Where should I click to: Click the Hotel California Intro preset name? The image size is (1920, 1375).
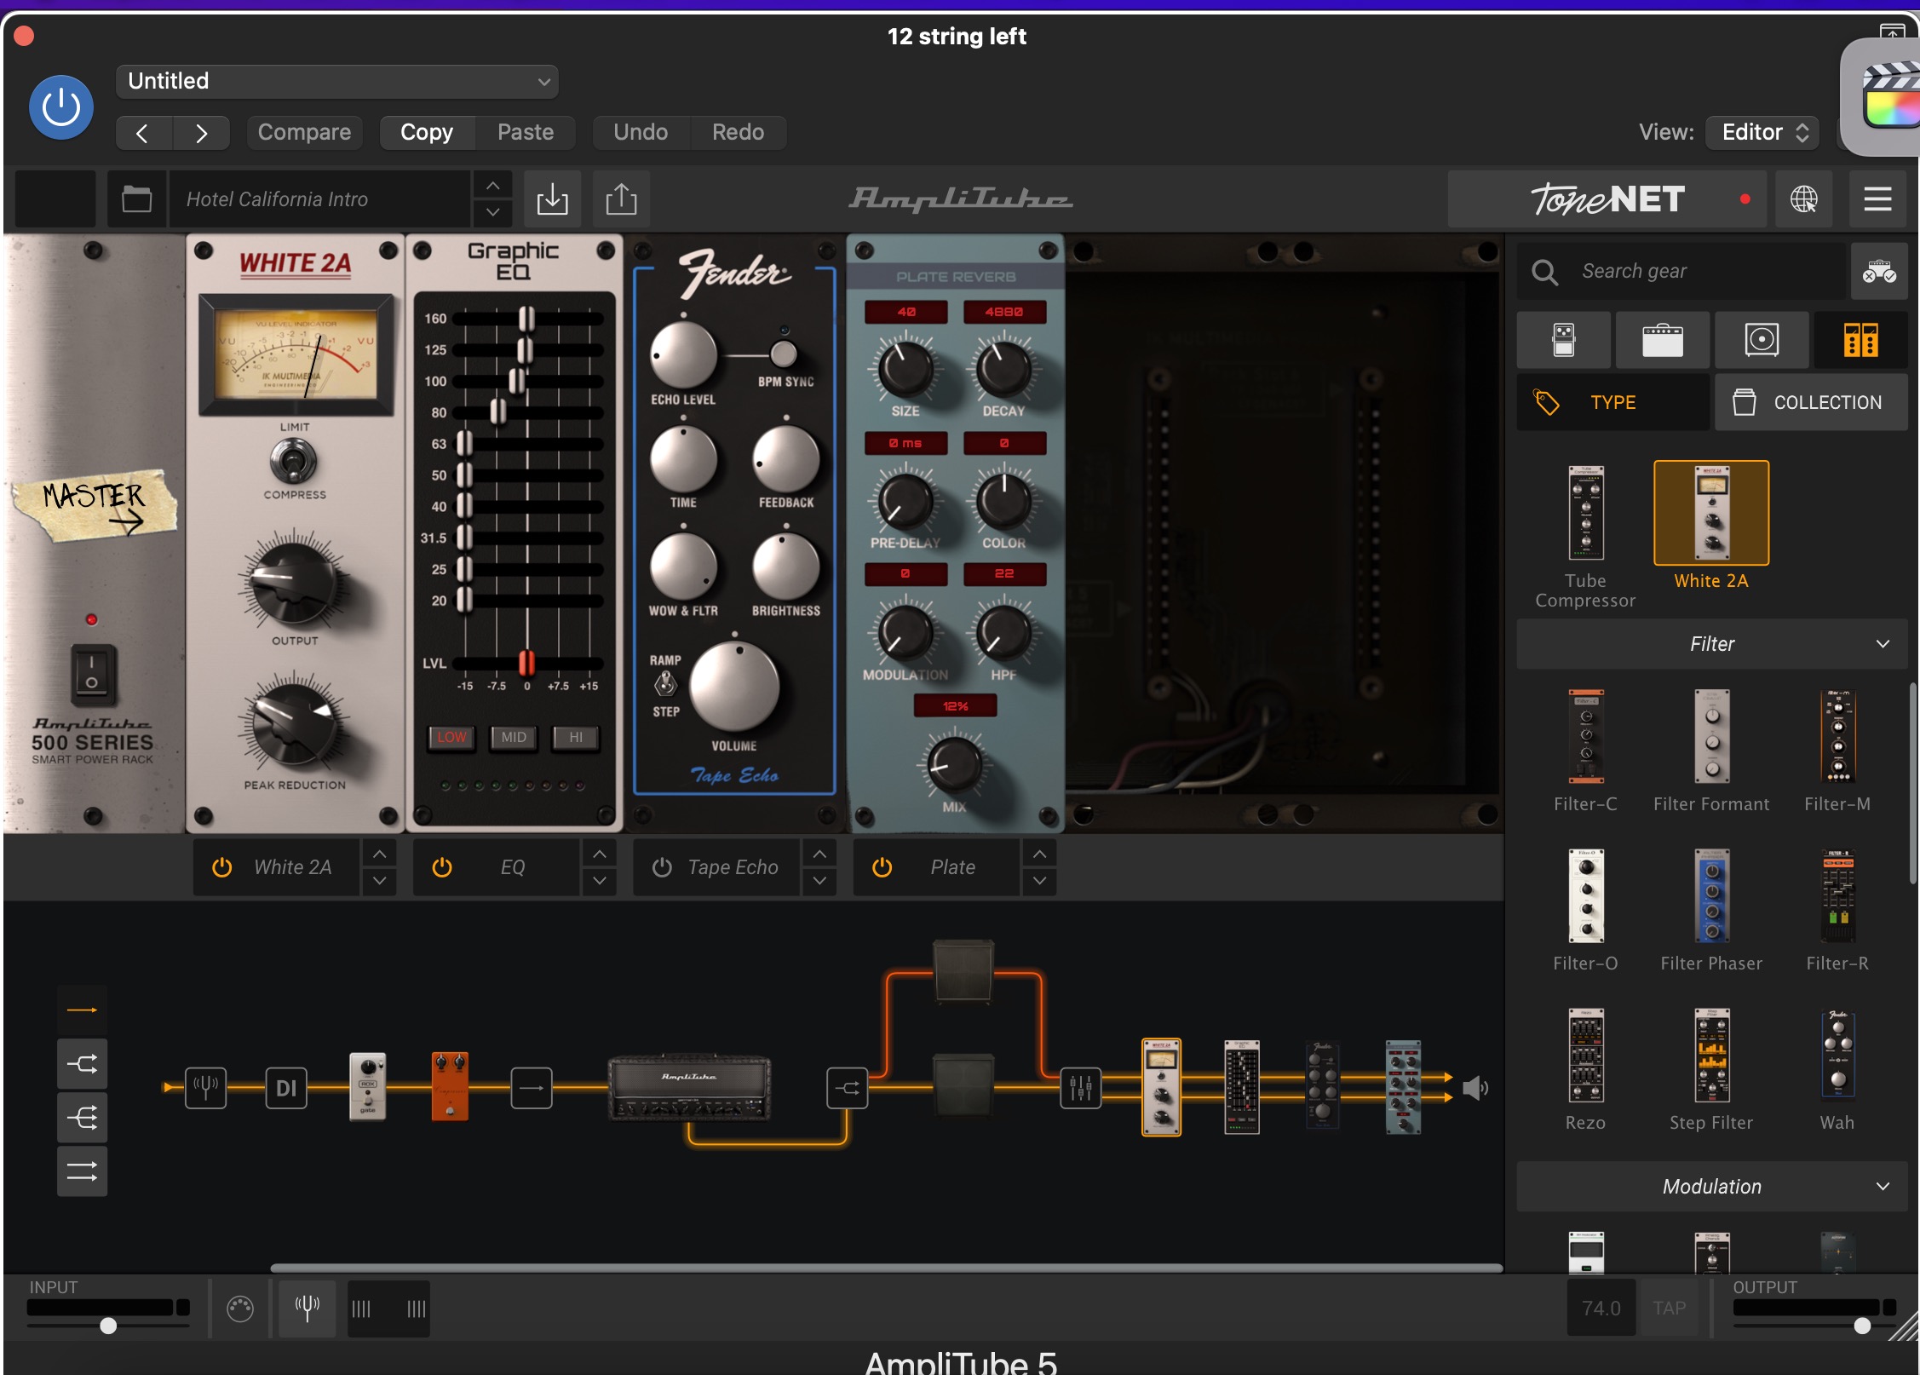pyautogui.click(x=319, y=199)
